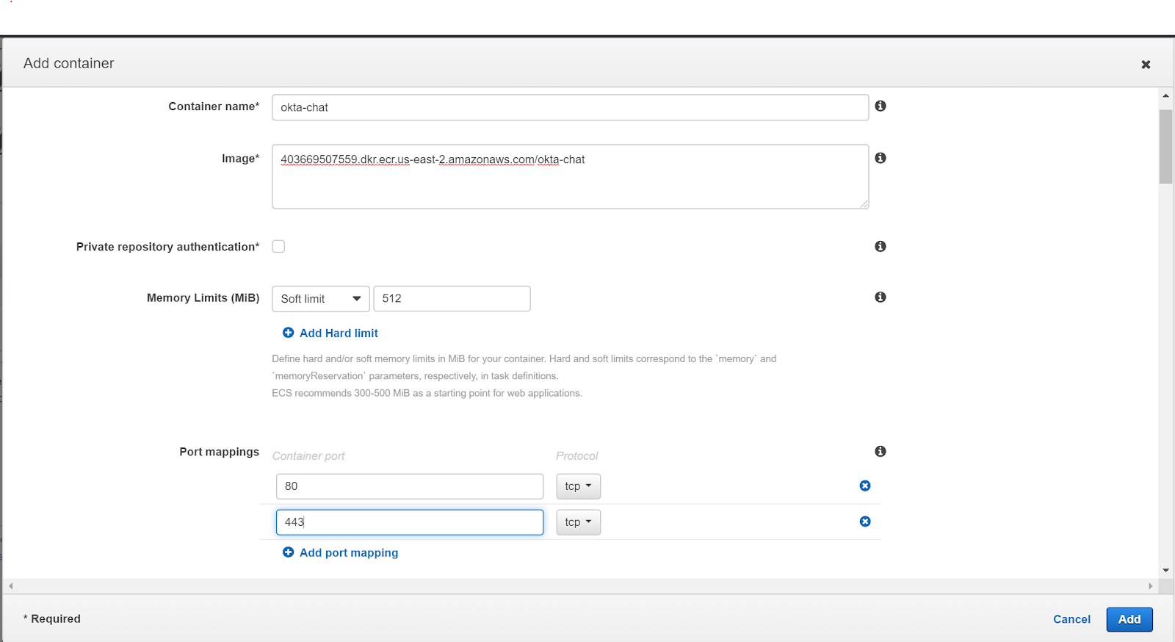Cancel the Add container dialog

(1071, 619)
